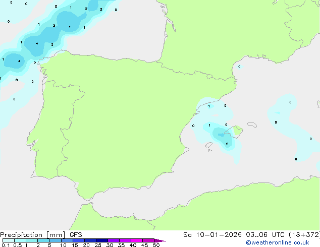Click the legend scale label "40"
The height and width of the screenshot is (247, 320).
pos(133,245)
